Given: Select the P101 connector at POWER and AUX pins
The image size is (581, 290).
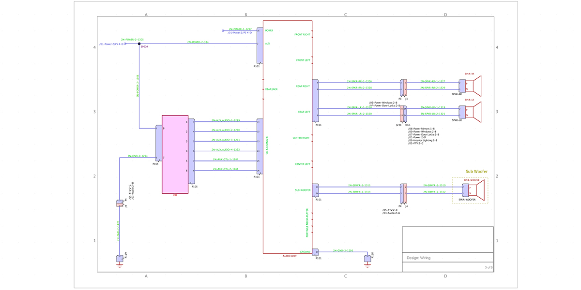Looking at the screenshot, I should 260,45.
